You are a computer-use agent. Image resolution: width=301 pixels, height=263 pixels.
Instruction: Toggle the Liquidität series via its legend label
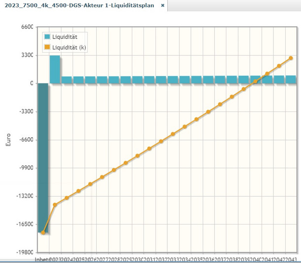pos(64,37)
